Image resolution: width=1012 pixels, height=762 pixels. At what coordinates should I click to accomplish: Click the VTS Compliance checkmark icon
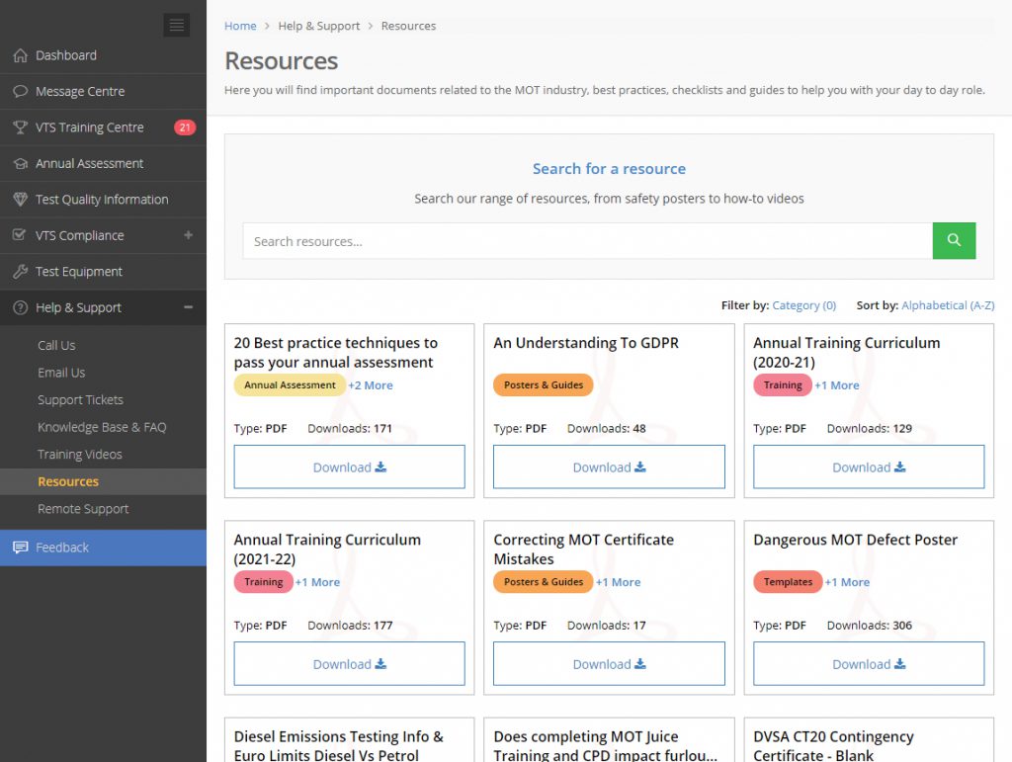click(x=20, y=235)
